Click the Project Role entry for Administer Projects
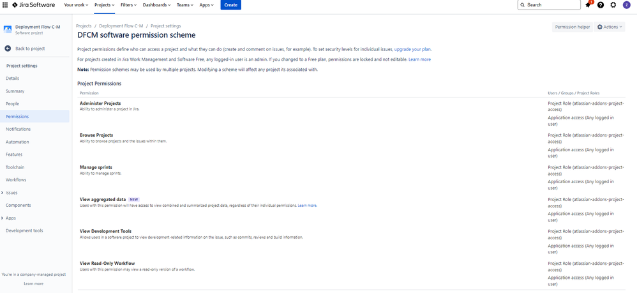The image size is (637, 293). coord(585,106)
